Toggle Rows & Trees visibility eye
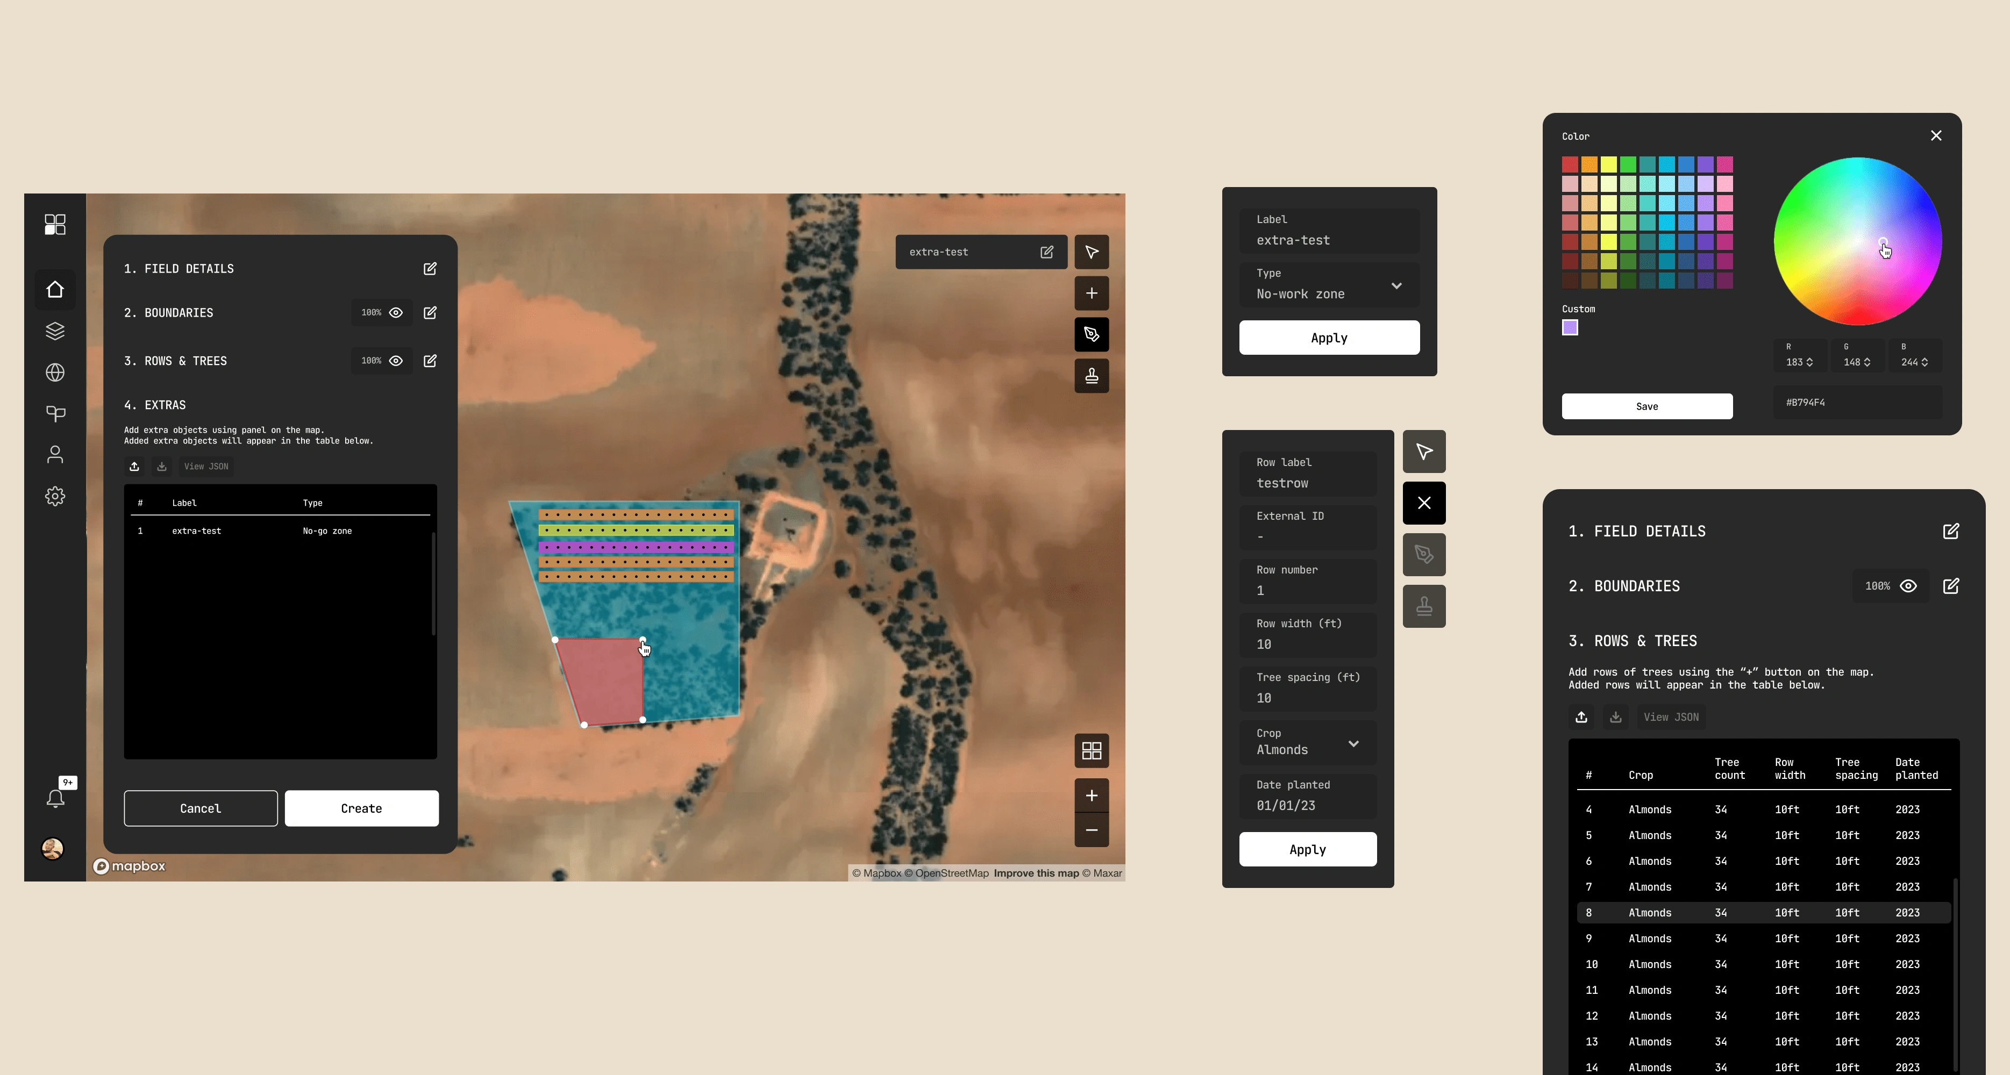The width and height of the screenshot is (2010, 1075). tap(396, 361)
